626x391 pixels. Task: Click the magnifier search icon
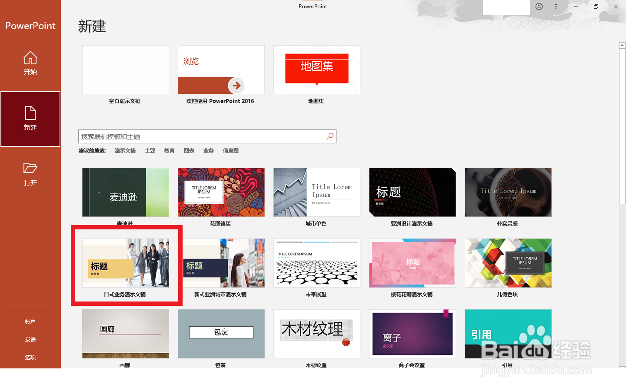pyautogui.click(x=330, y=136)
